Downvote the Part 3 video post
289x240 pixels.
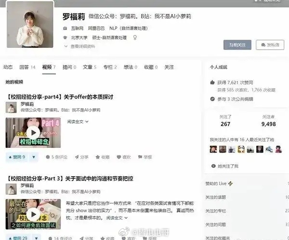[36, 238]
